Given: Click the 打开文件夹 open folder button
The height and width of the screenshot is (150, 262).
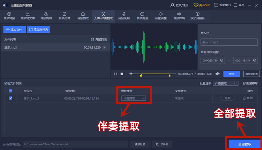Looking at the screenshot, I should pyautogui.click(x=162, y=144).
